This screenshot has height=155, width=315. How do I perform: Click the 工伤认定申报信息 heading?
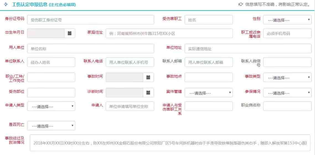30,4
